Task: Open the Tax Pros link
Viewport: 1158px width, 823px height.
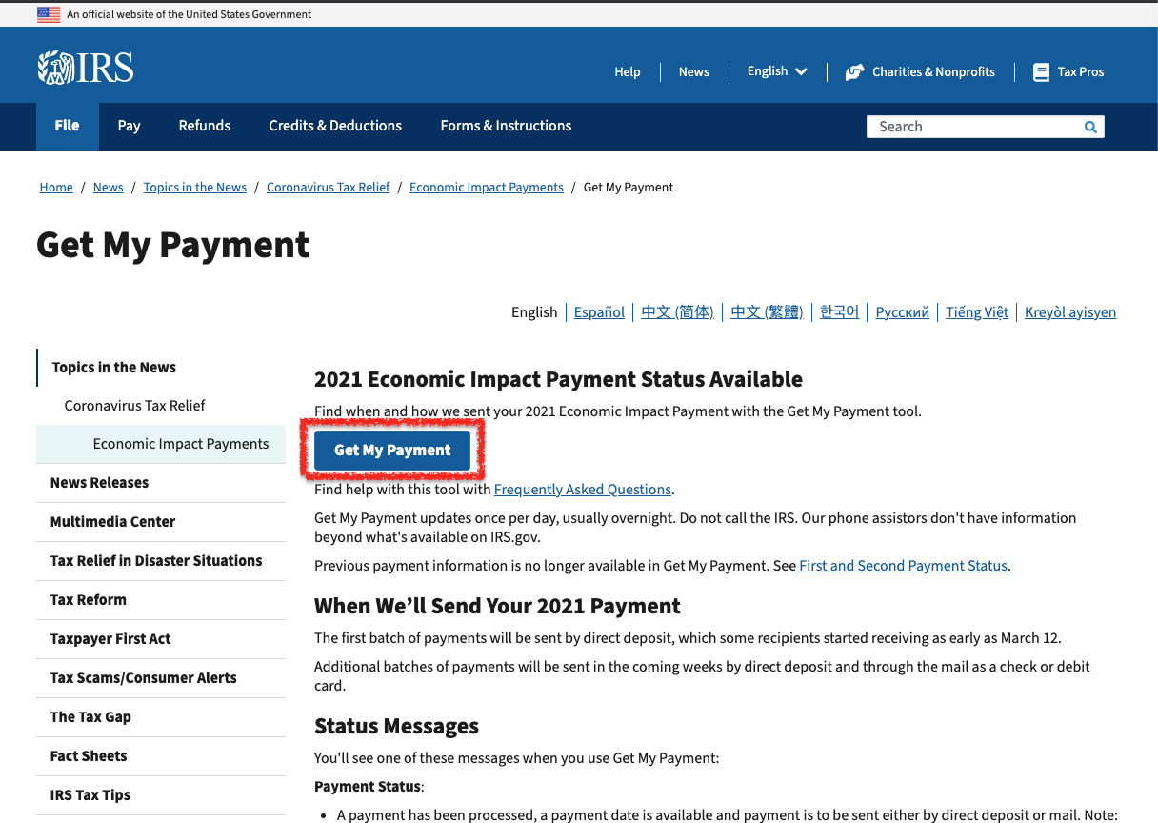Action: click(1081, 71)
